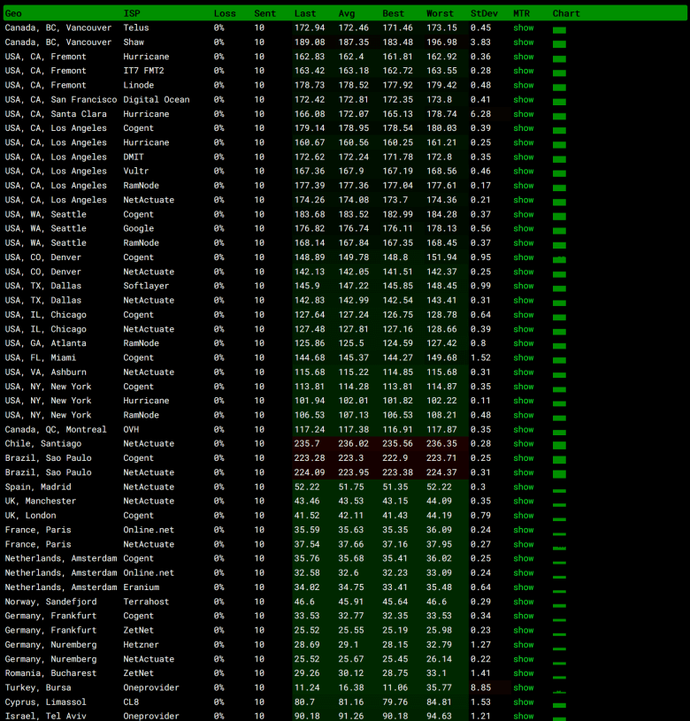Screen dimensions: 690x721
Task: Show MTR for Romania Bucharest ZetNet
Action: point(523,673)
